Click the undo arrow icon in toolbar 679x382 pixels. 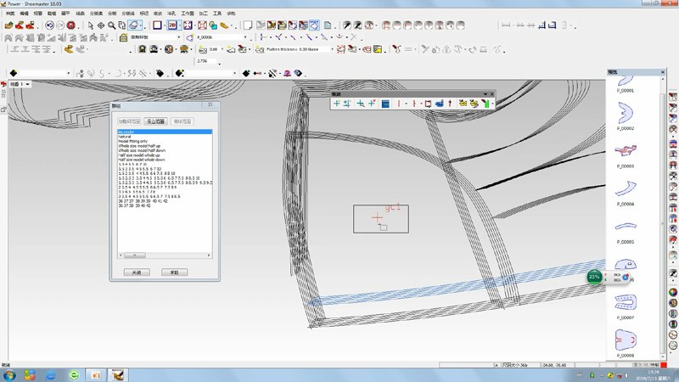tap(49, 25)
